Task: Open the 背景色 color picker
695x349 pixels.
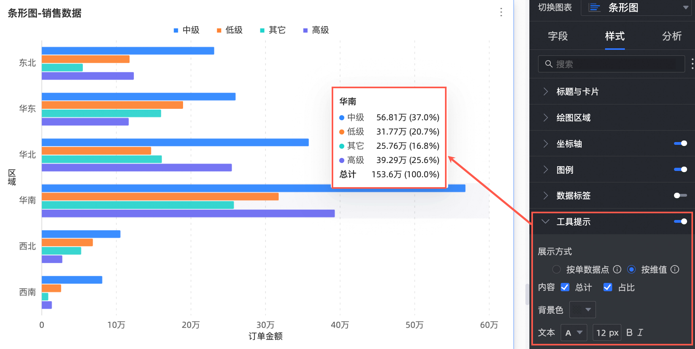Action: (582, 310)
